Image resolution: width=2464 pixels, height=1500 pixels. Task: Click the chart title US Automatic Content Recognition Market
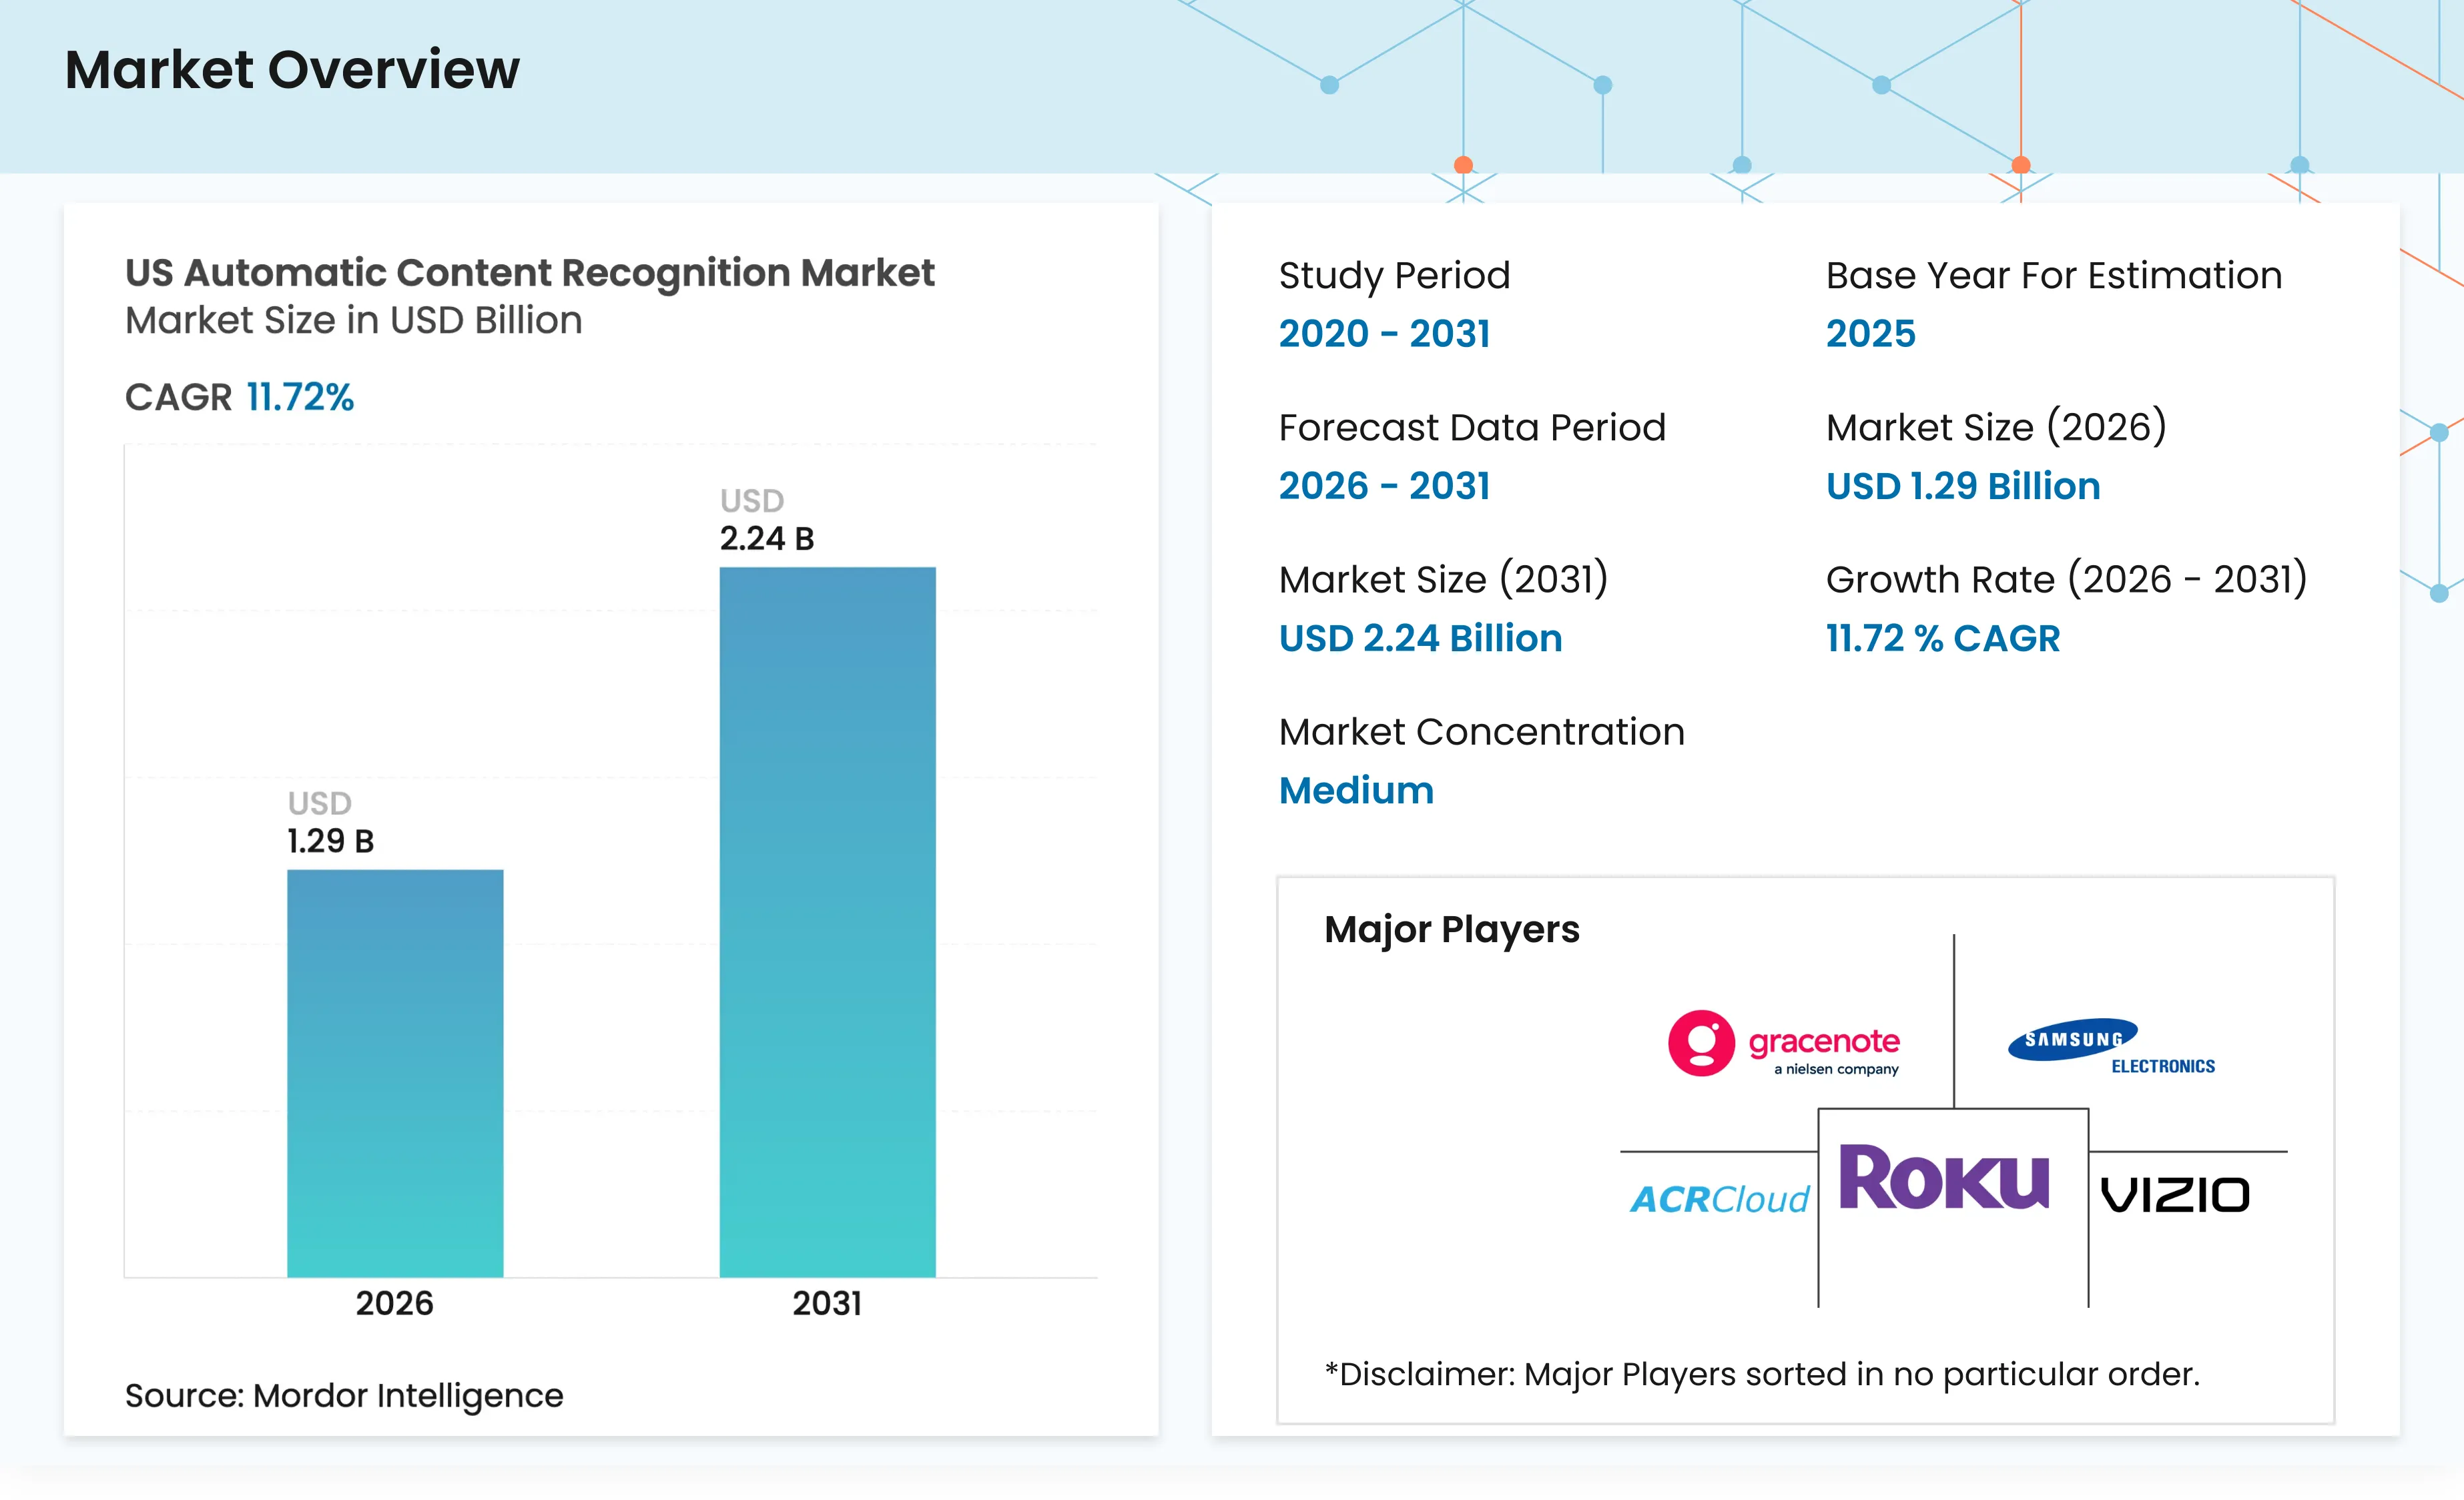[x=530, y=273]
